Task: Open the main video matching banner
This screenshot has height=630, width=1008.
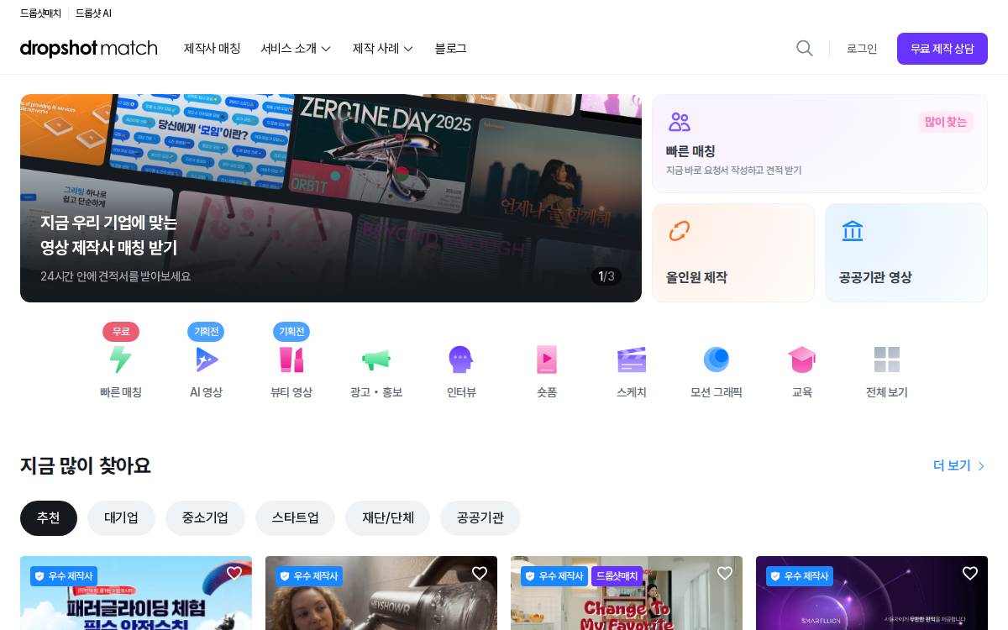Action: point(331,198)
